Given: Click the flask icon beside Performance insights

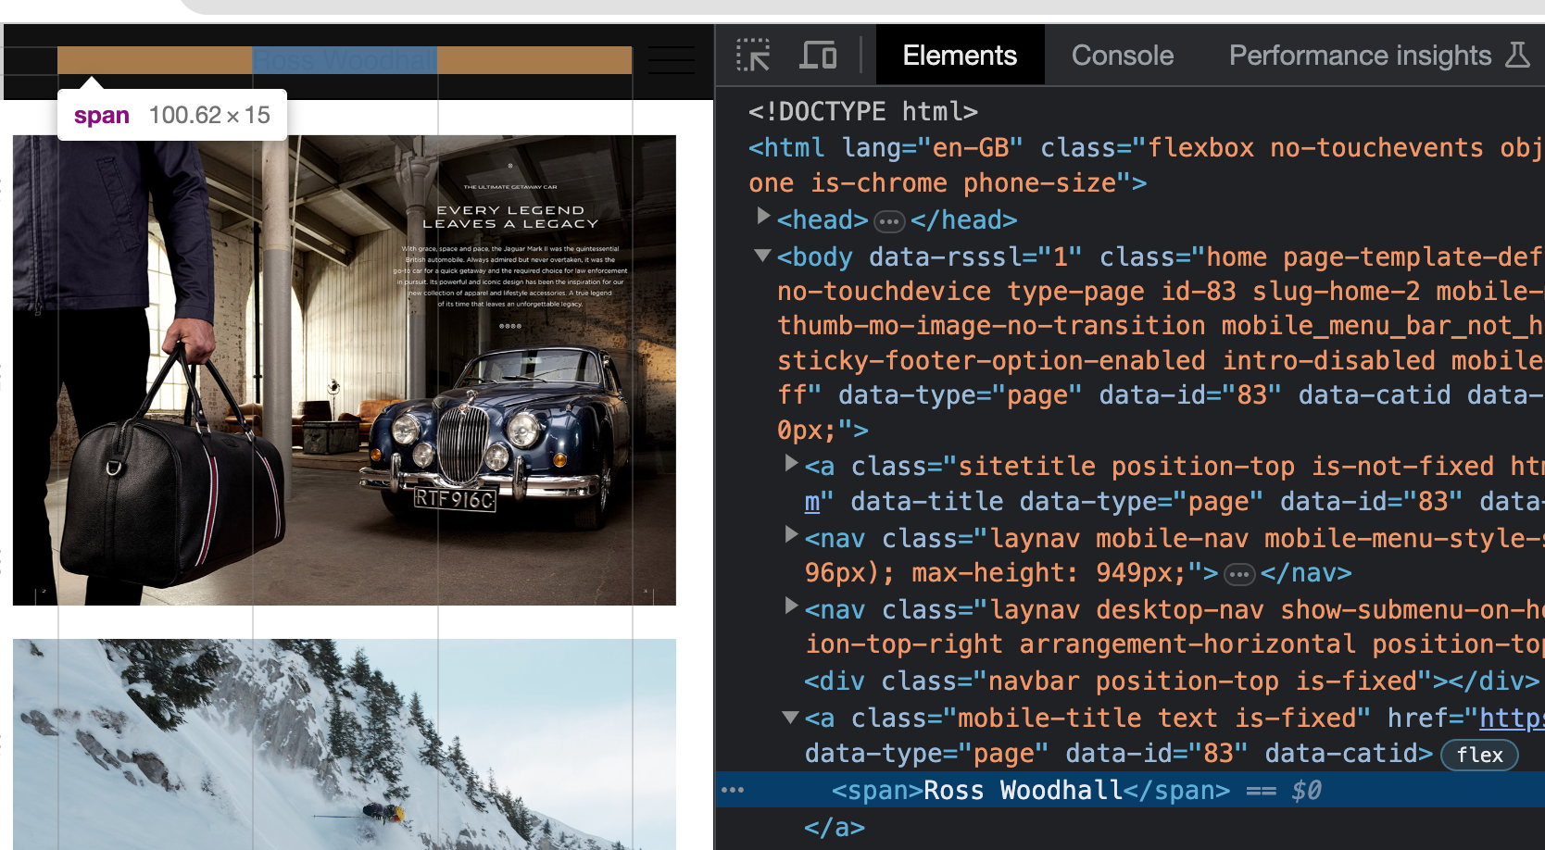Looking at the screenshot, I should click(x=1518, y=55).
